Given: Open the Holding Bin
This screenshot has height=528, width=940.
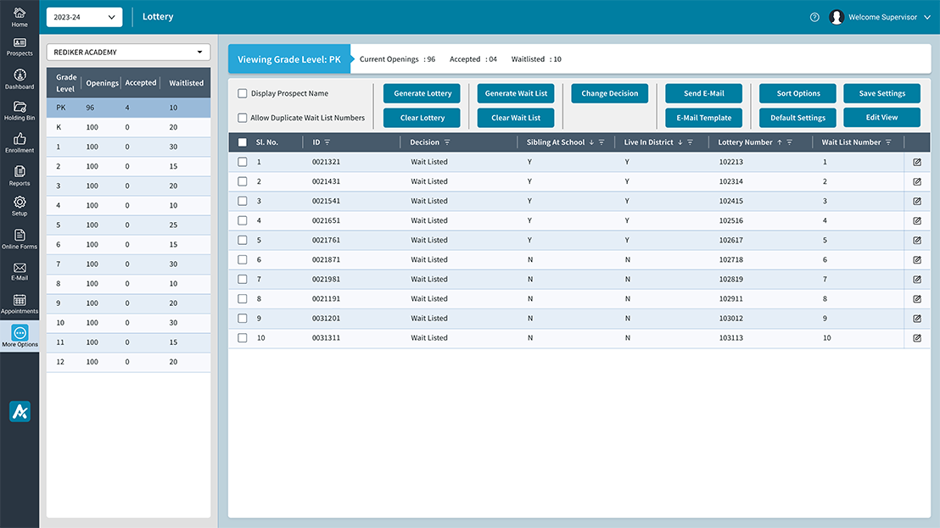Looking at the screenshot, I should coord(19,111).
